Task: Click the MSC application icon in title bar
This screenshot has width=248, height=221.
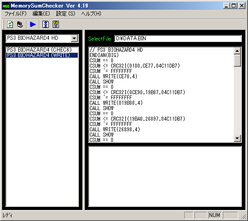Action: tap(6, 6)
